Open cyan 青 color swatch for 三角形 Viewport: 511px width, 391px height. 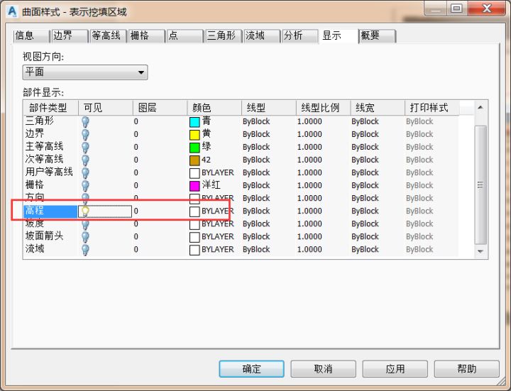(194, 122)
